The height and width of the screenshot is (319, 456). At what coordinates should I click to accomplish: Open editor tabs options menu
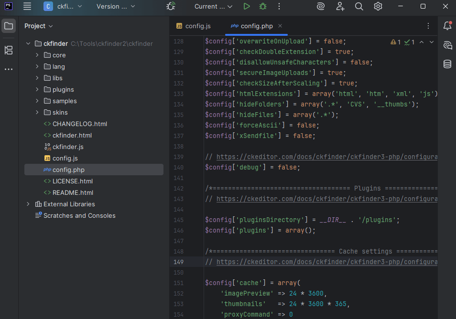coord(428,26)
